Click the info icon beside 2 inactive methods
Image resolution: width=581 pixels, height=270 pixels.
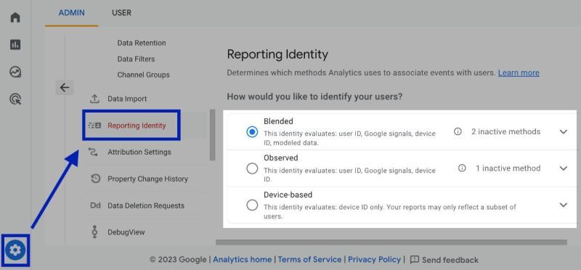(x=458, y=131)
